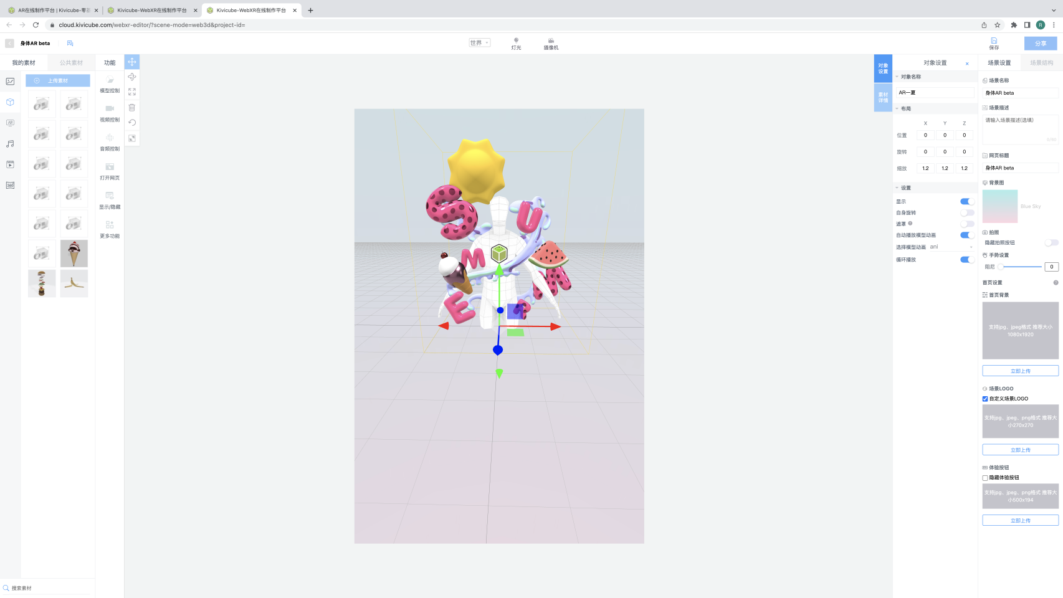Screen dimensions: 1063x598
Task: Click the 分享 share button
Action: [1040, 44]
